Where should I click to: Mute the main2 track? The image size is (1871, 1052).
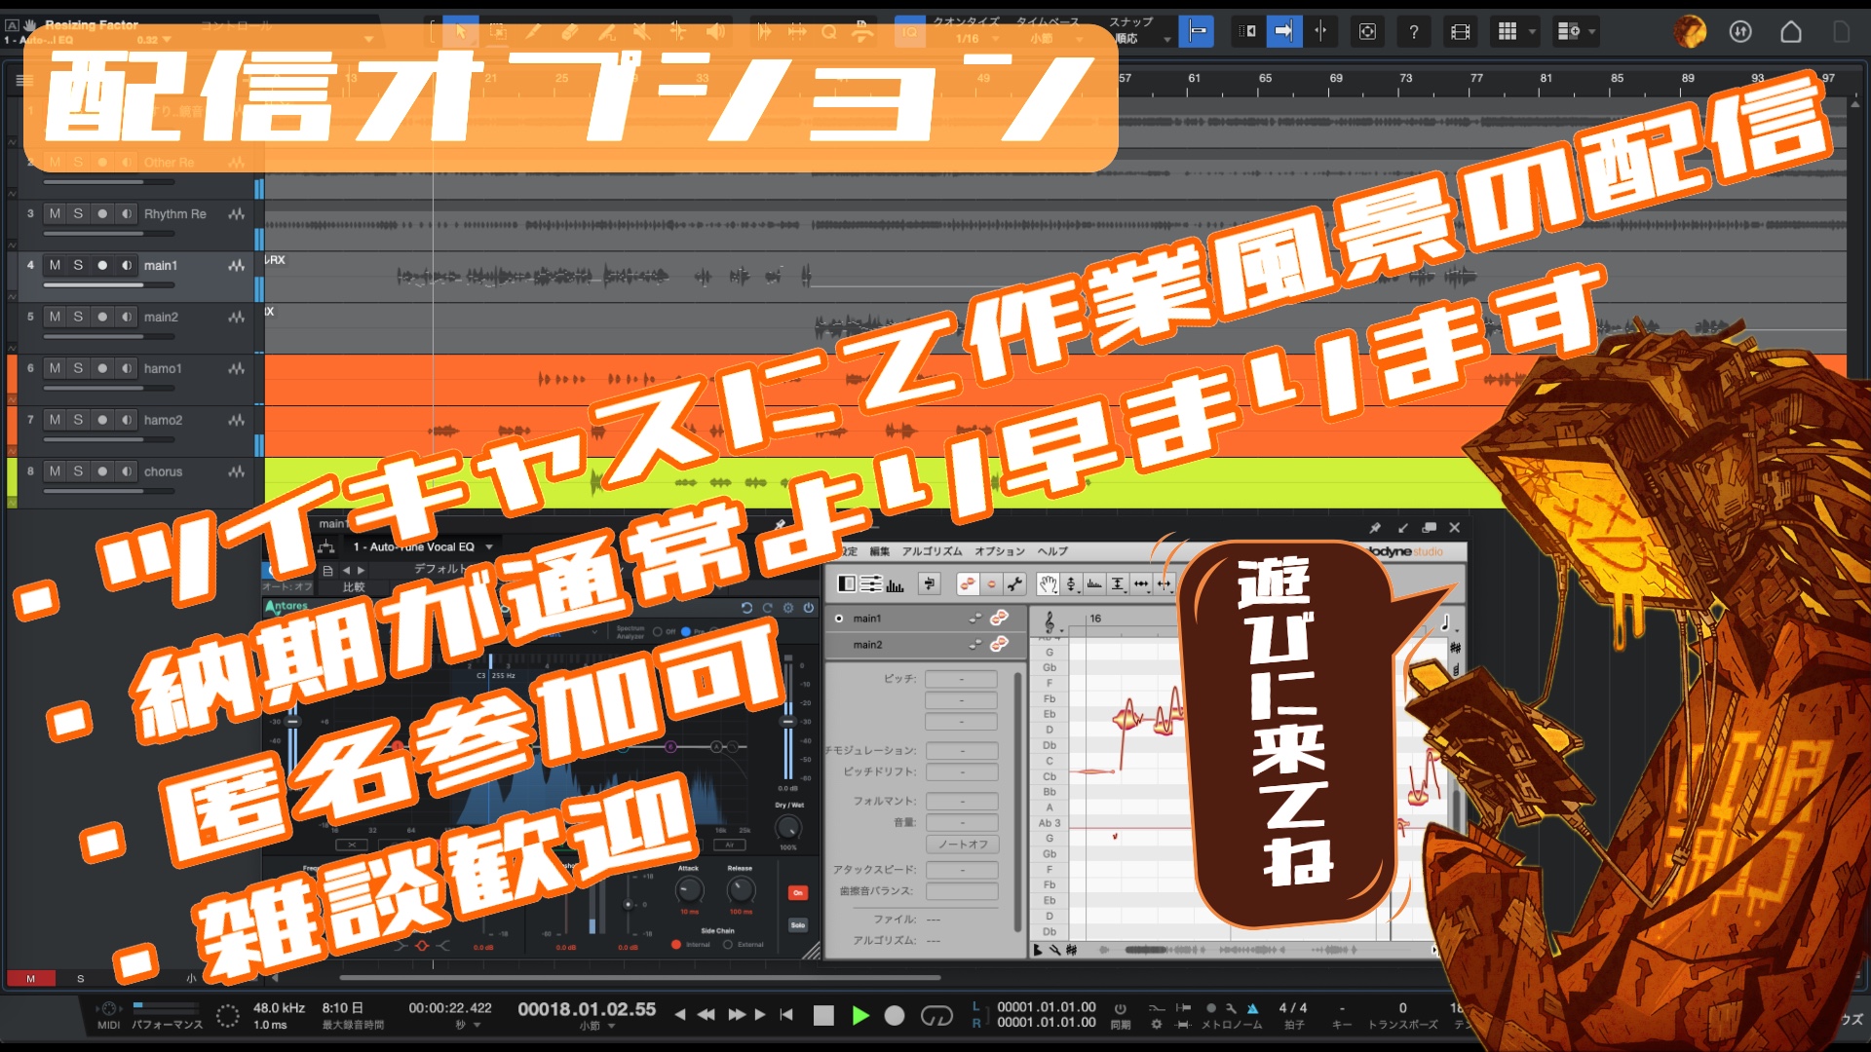[x=55, y=317]
